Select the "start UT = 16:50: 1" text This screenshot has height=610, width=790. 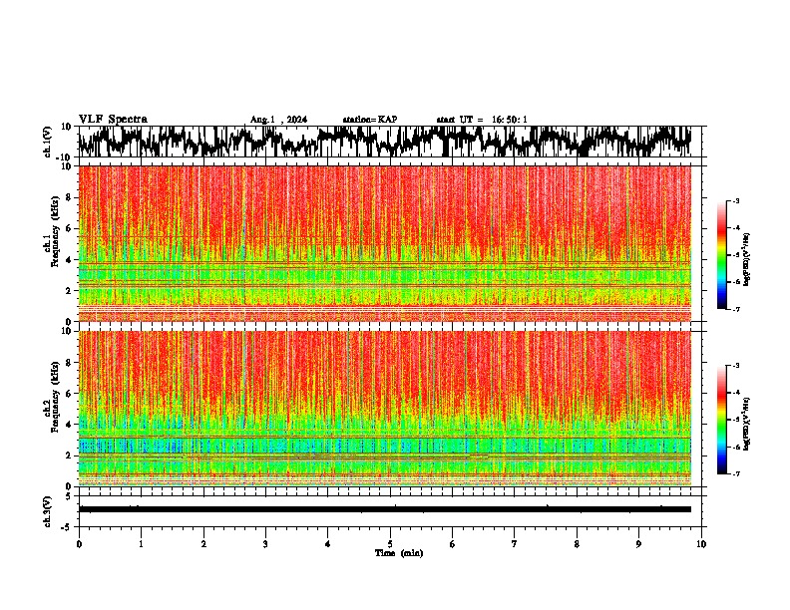coord(482,120)
